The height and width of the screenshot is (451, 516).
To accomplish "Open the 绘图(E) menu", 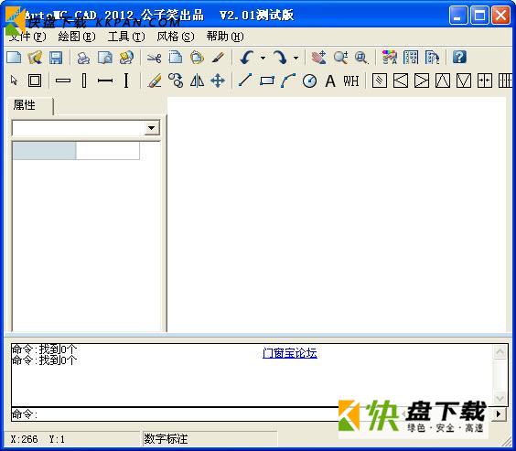I will pyautogui.click(x=77, y=37).
